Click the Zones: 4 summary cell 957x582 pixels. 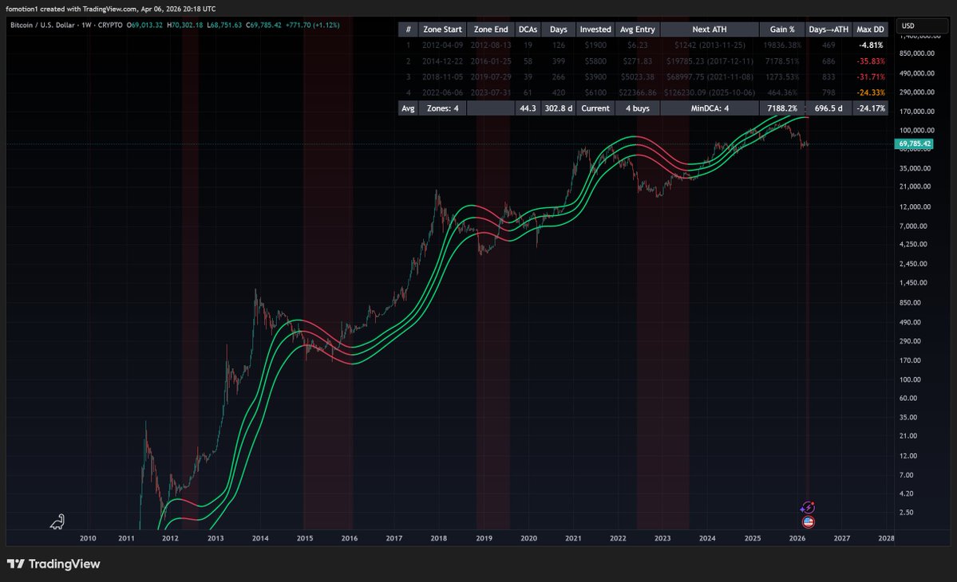point(442,108)
